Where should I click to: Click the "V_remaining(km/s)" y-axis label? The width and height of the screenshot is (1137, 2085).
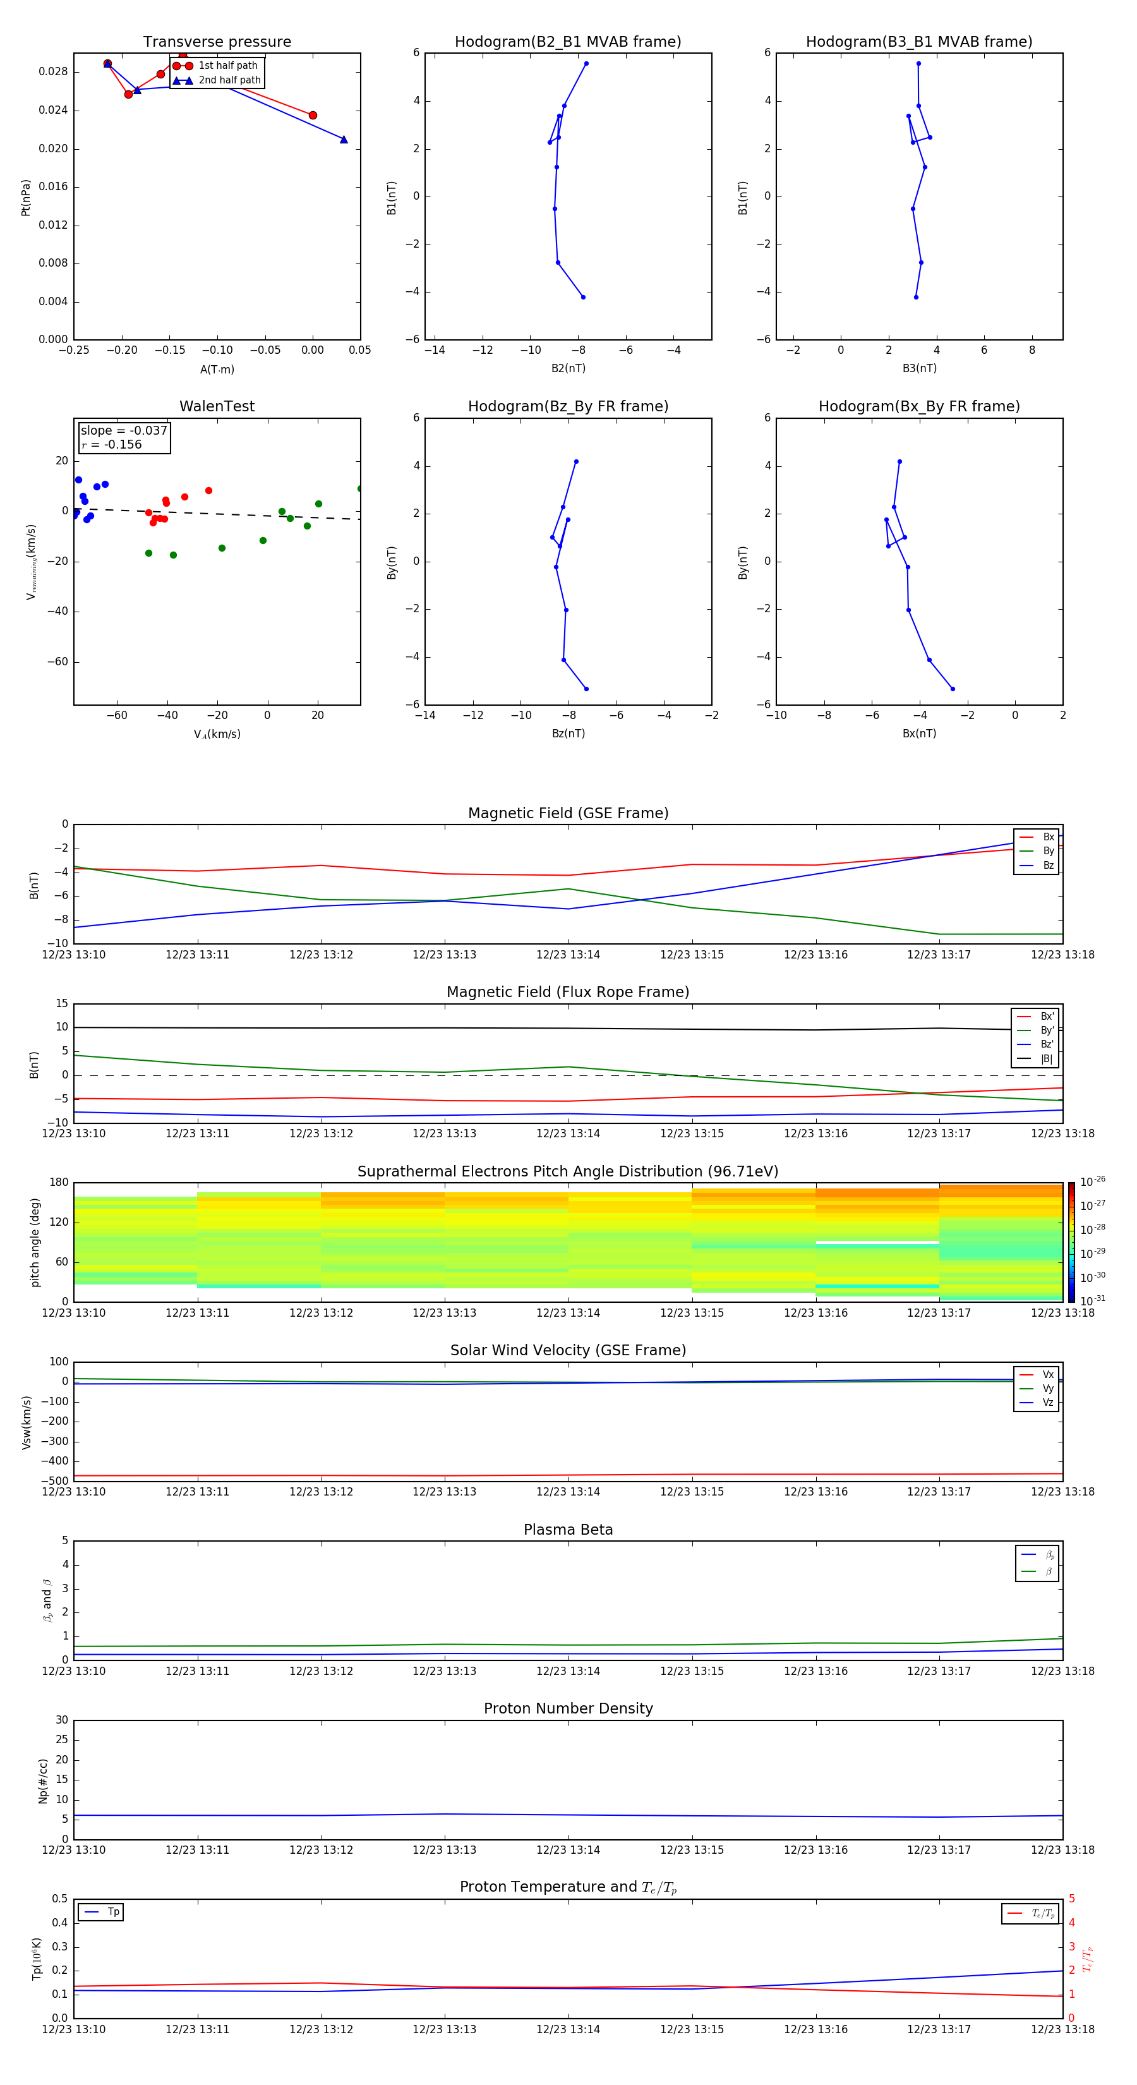pos(31,562)
